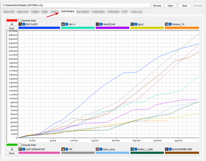Click the 0:00 time axis label
The width and height of the screenshot is (206, 161).
(x=32, y=141)
